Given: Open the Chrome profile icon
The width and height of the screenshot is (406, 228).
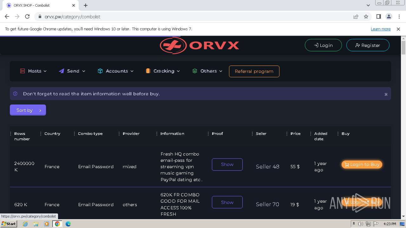Looking at the screenshot, I should [x=389, y=16].
